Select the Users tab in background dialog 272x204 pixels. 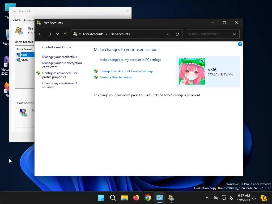(16, 20)
